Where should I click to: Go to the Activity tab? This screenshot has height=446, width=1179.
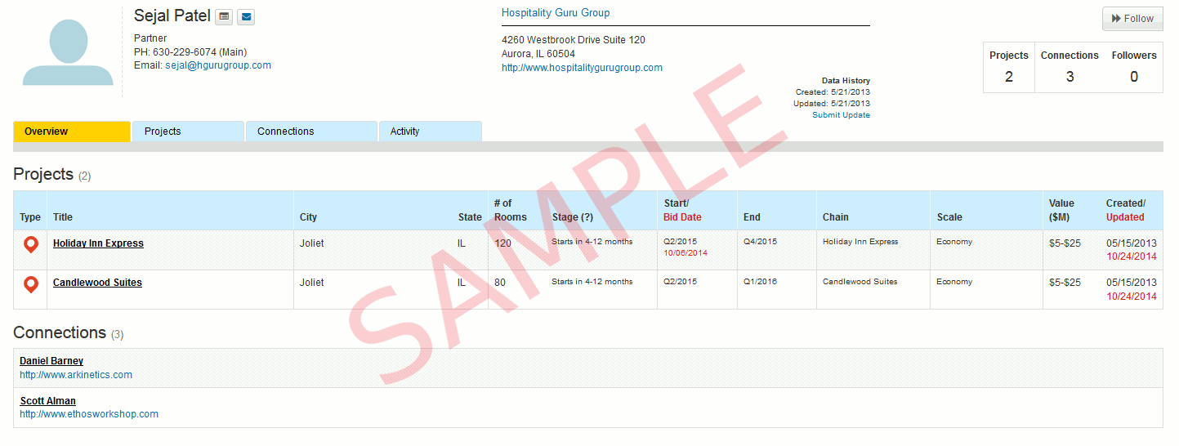point(430,132)
